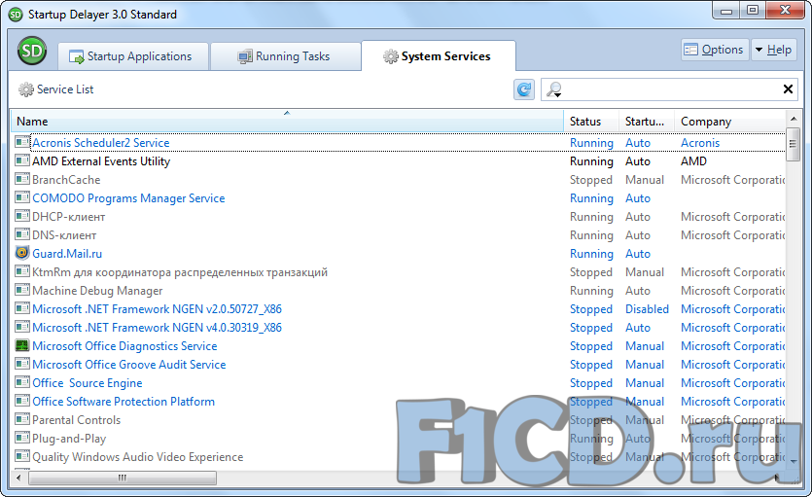Select the DHCP-клиент service name
Image resolution: width=812 pixels, height=497 pixels.
(x=69, y=217)
